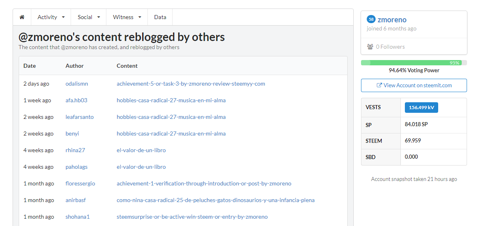Click the Date column header
The image size is (480, 226).
[30, 66]
